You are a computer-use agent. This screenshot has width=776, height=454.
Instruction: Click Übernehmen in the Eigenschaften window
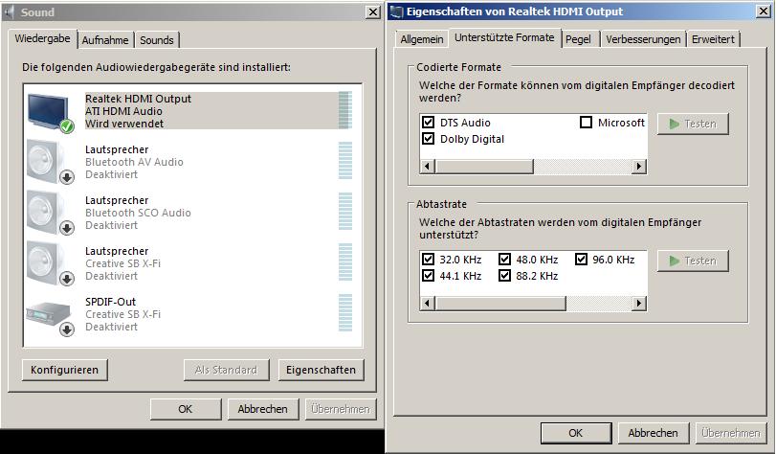tap(730, 433)
